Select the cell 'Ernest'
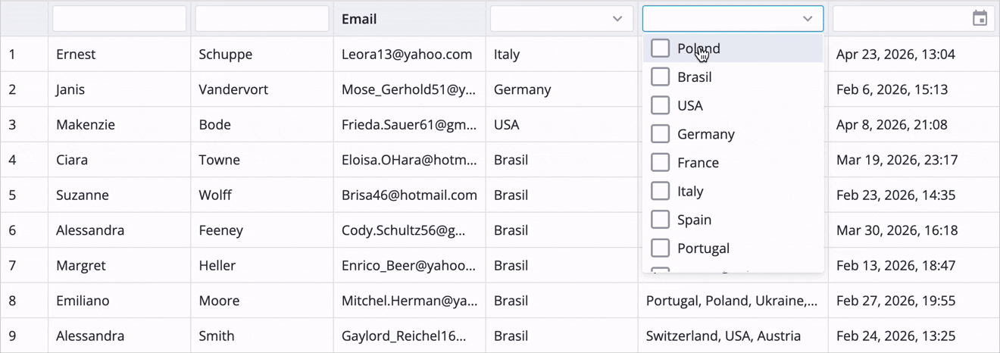The image size is (1000, 353). [x=119, y=55]
